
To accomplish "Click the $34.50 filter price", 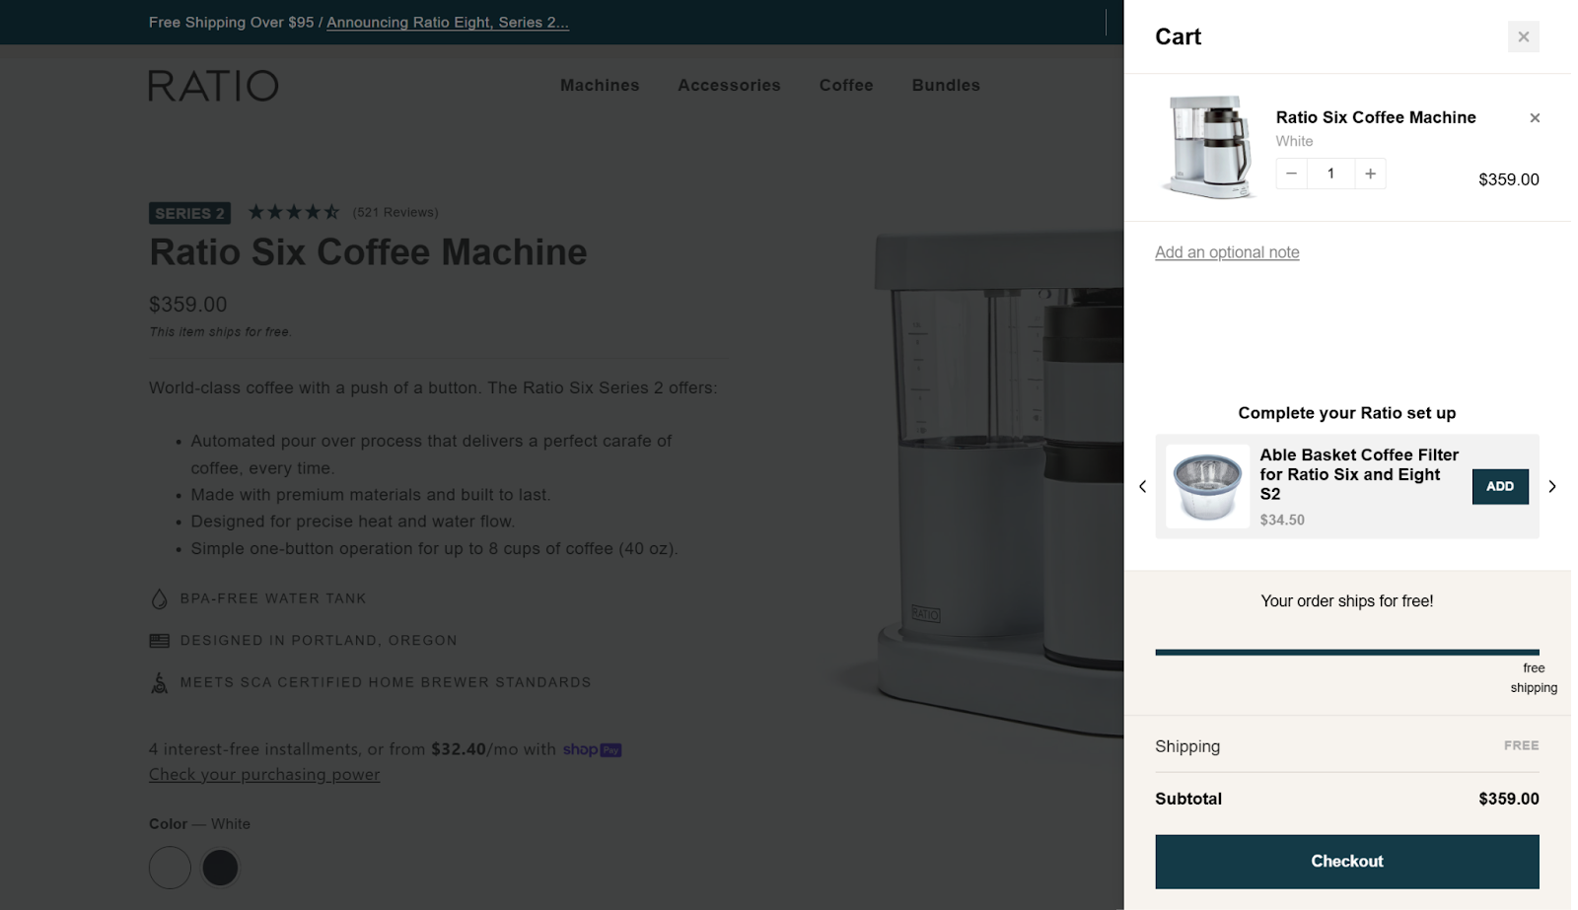I will tap(1282, 520).
